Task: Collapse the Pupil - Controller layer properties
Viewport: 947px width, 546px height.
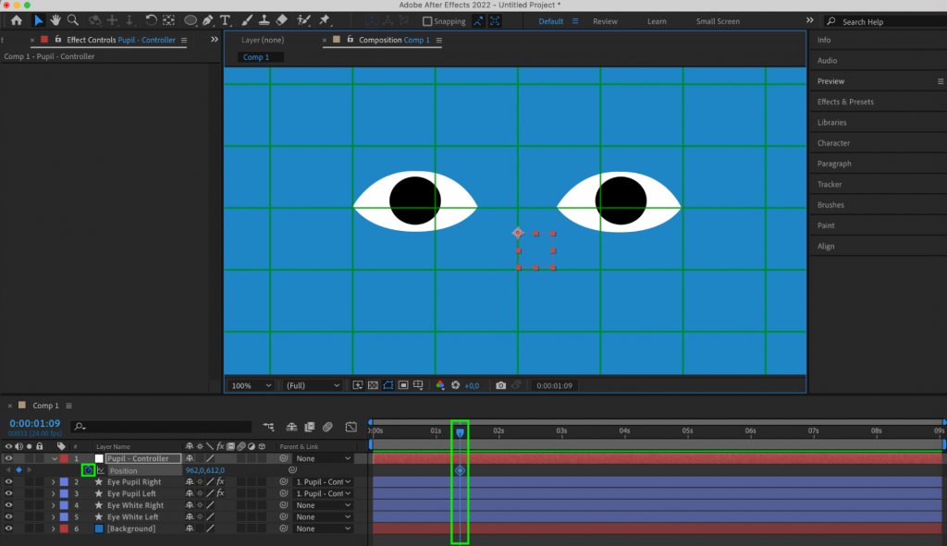Action: (x=53, y=457)
